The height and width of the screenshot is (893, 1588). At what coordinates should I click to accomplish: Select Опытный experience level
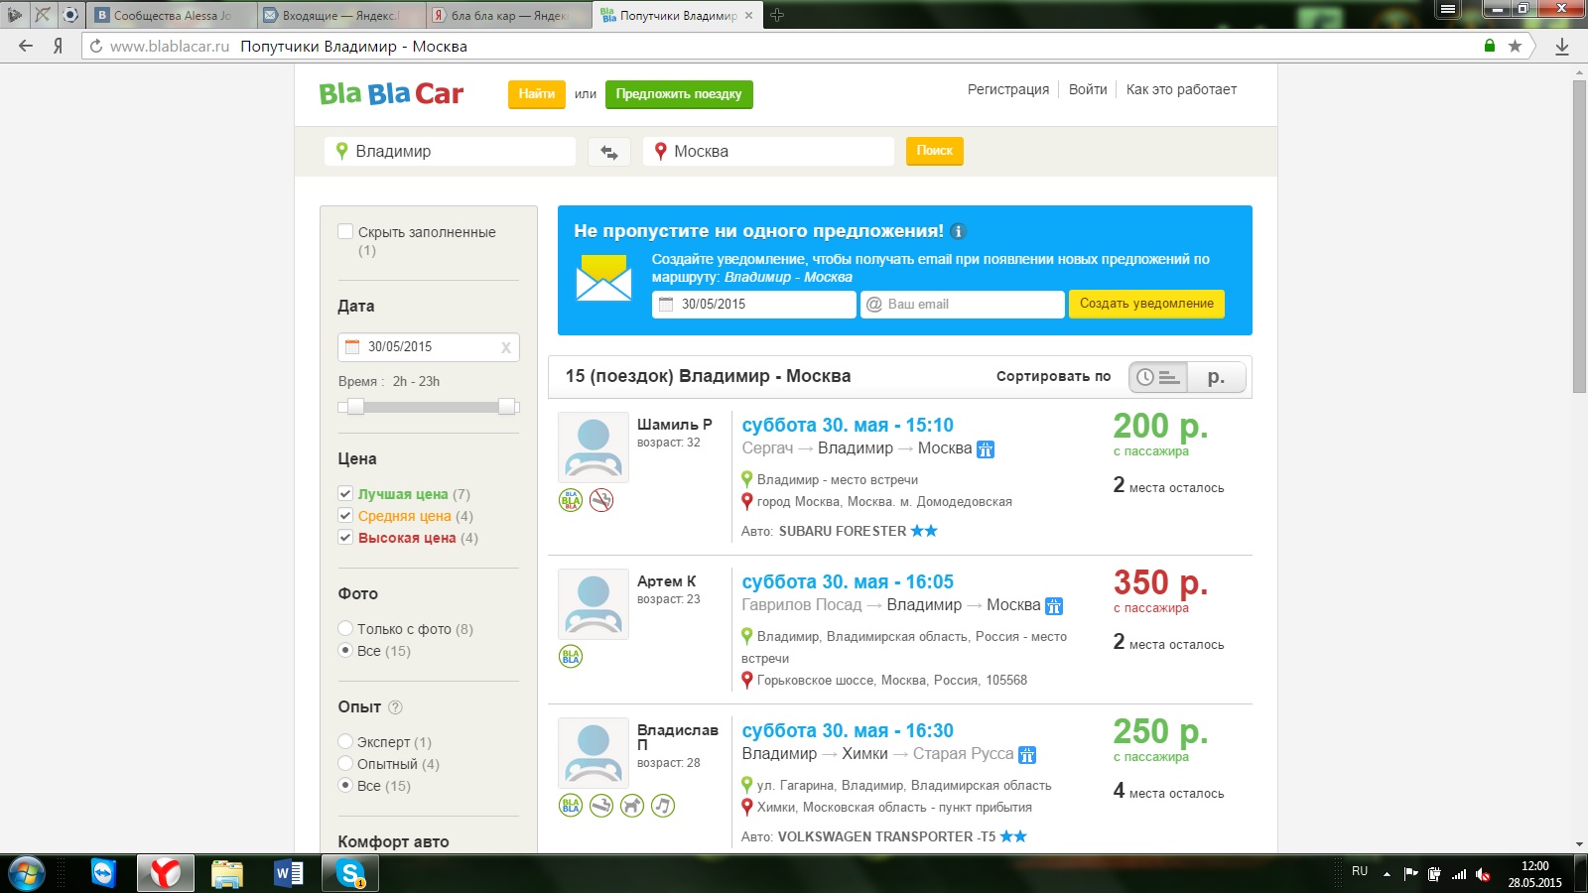tap(345, 763)
